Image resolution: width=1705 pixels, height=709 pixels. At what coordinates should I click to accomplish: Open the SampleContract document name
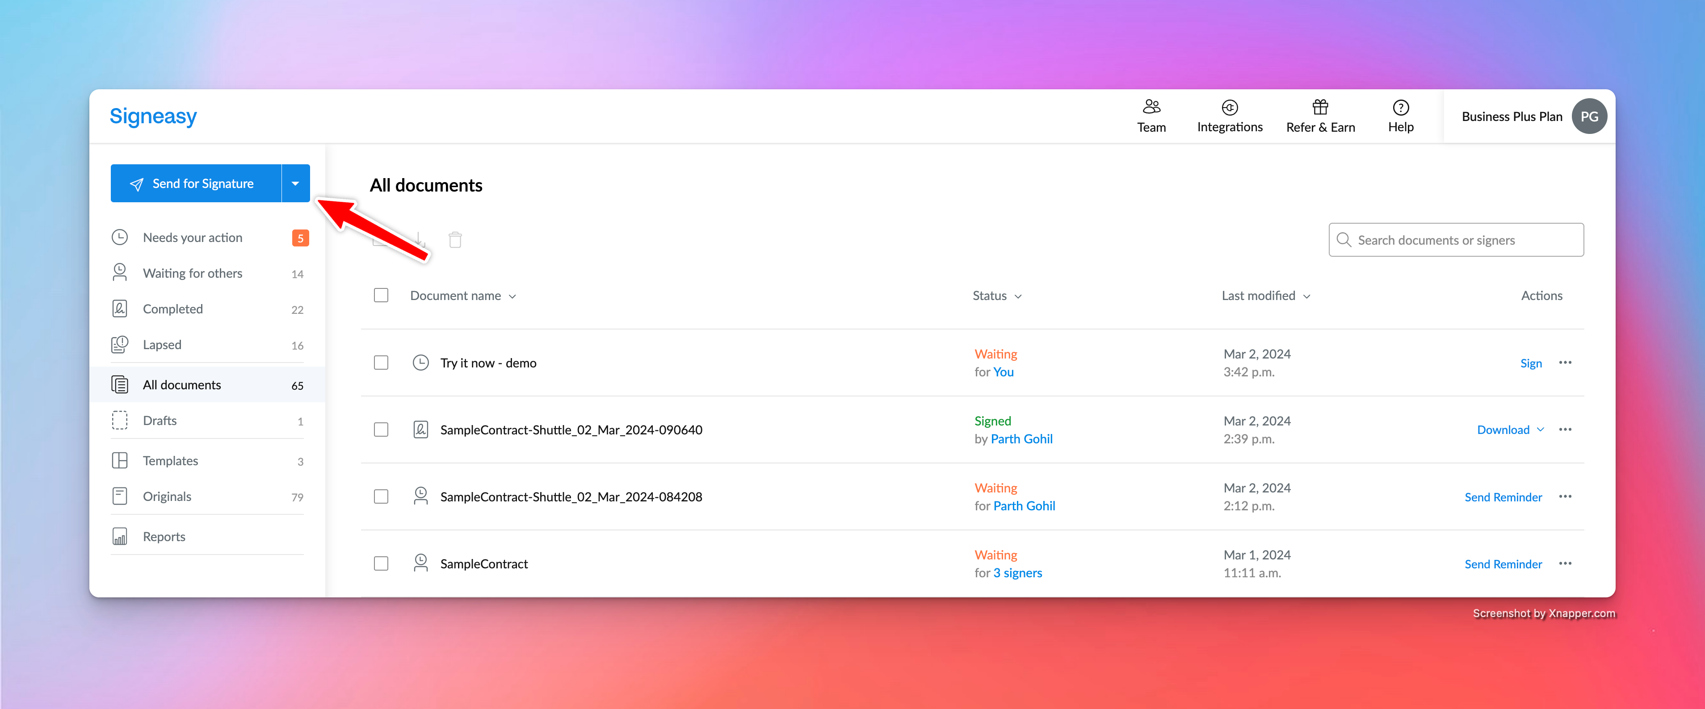[x=484, y=564]
